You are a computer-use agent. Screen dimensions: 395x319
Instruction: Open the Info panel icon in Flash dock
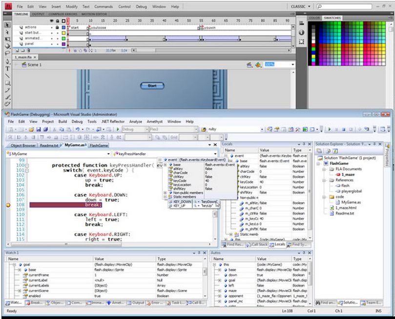[x=301, y=32]
